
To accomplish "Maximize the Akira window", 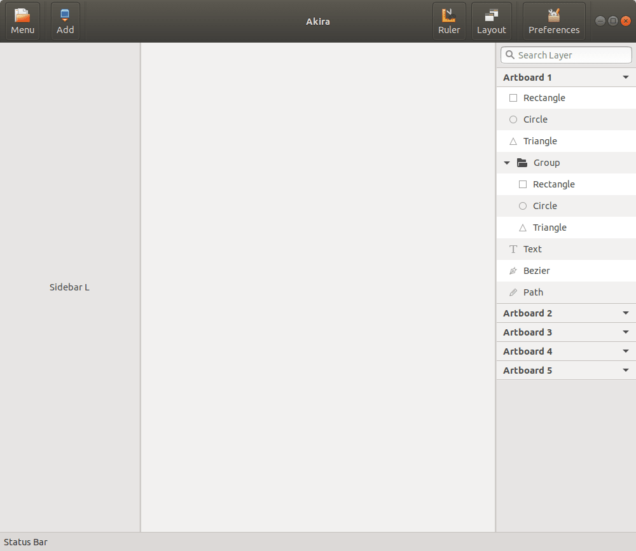I will (x=613, y=21).
